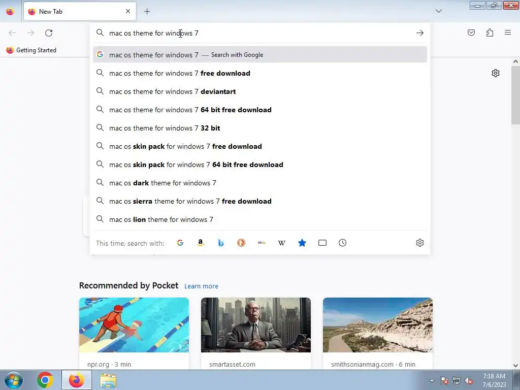Search this time with Wikipedia icon
520x390 pixels.
coord(281,243)
